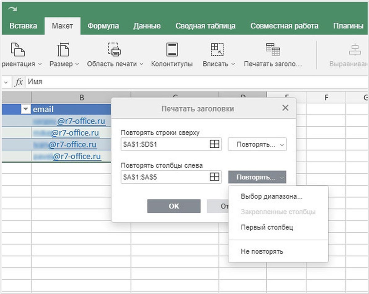Click the Печатать заголовки table icon

pyautogui.click(x=272, y=50)
